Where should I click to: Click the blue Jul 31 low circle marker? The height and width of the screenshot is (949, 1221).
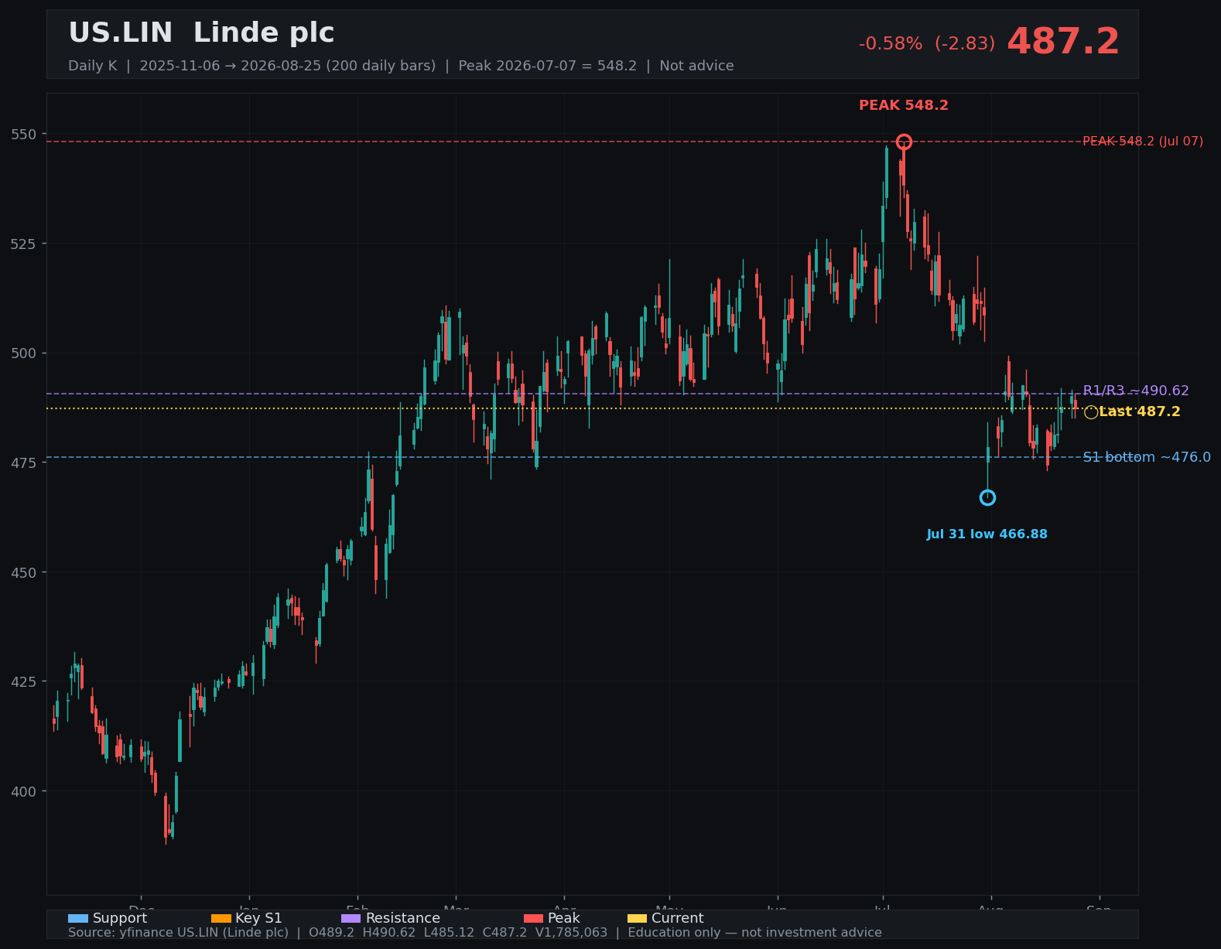[987, 497]
